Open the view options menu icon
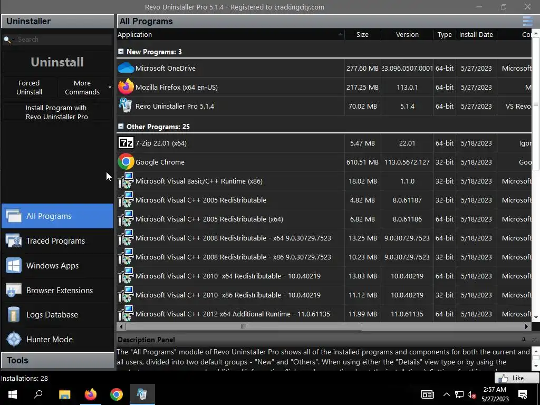Image resolution: width=540 pixels, height=405 pixels. (x=527, y=21)
